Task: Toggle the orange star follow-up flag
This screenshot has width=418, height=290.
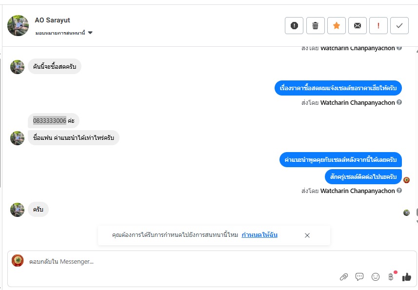Action: point(337,26)
